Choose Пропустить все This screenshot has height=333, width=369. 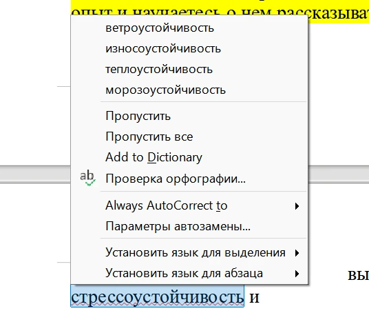[189, 137]
